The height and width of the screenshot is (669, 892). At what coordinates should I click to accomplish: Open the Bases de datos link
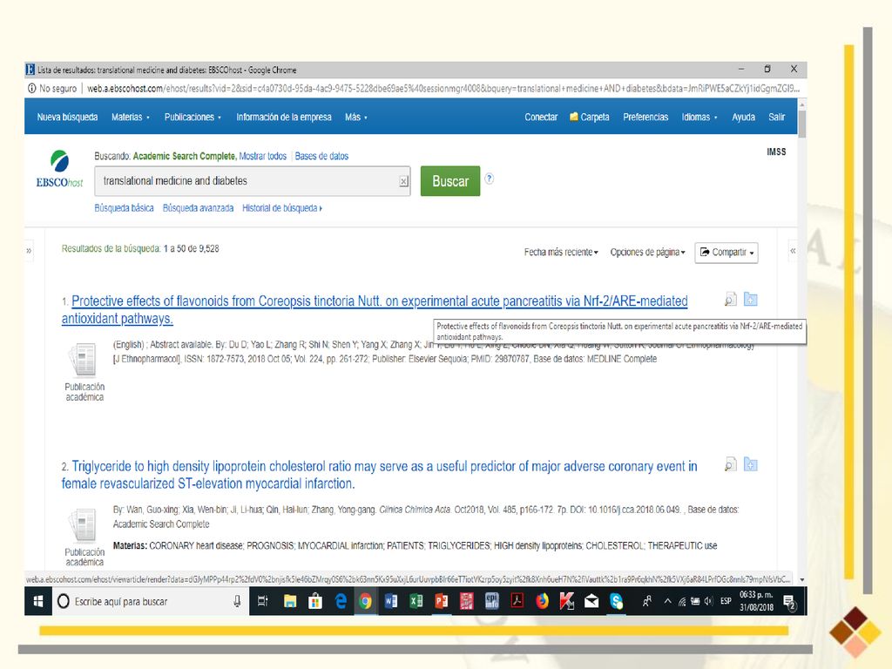point(321,156)
